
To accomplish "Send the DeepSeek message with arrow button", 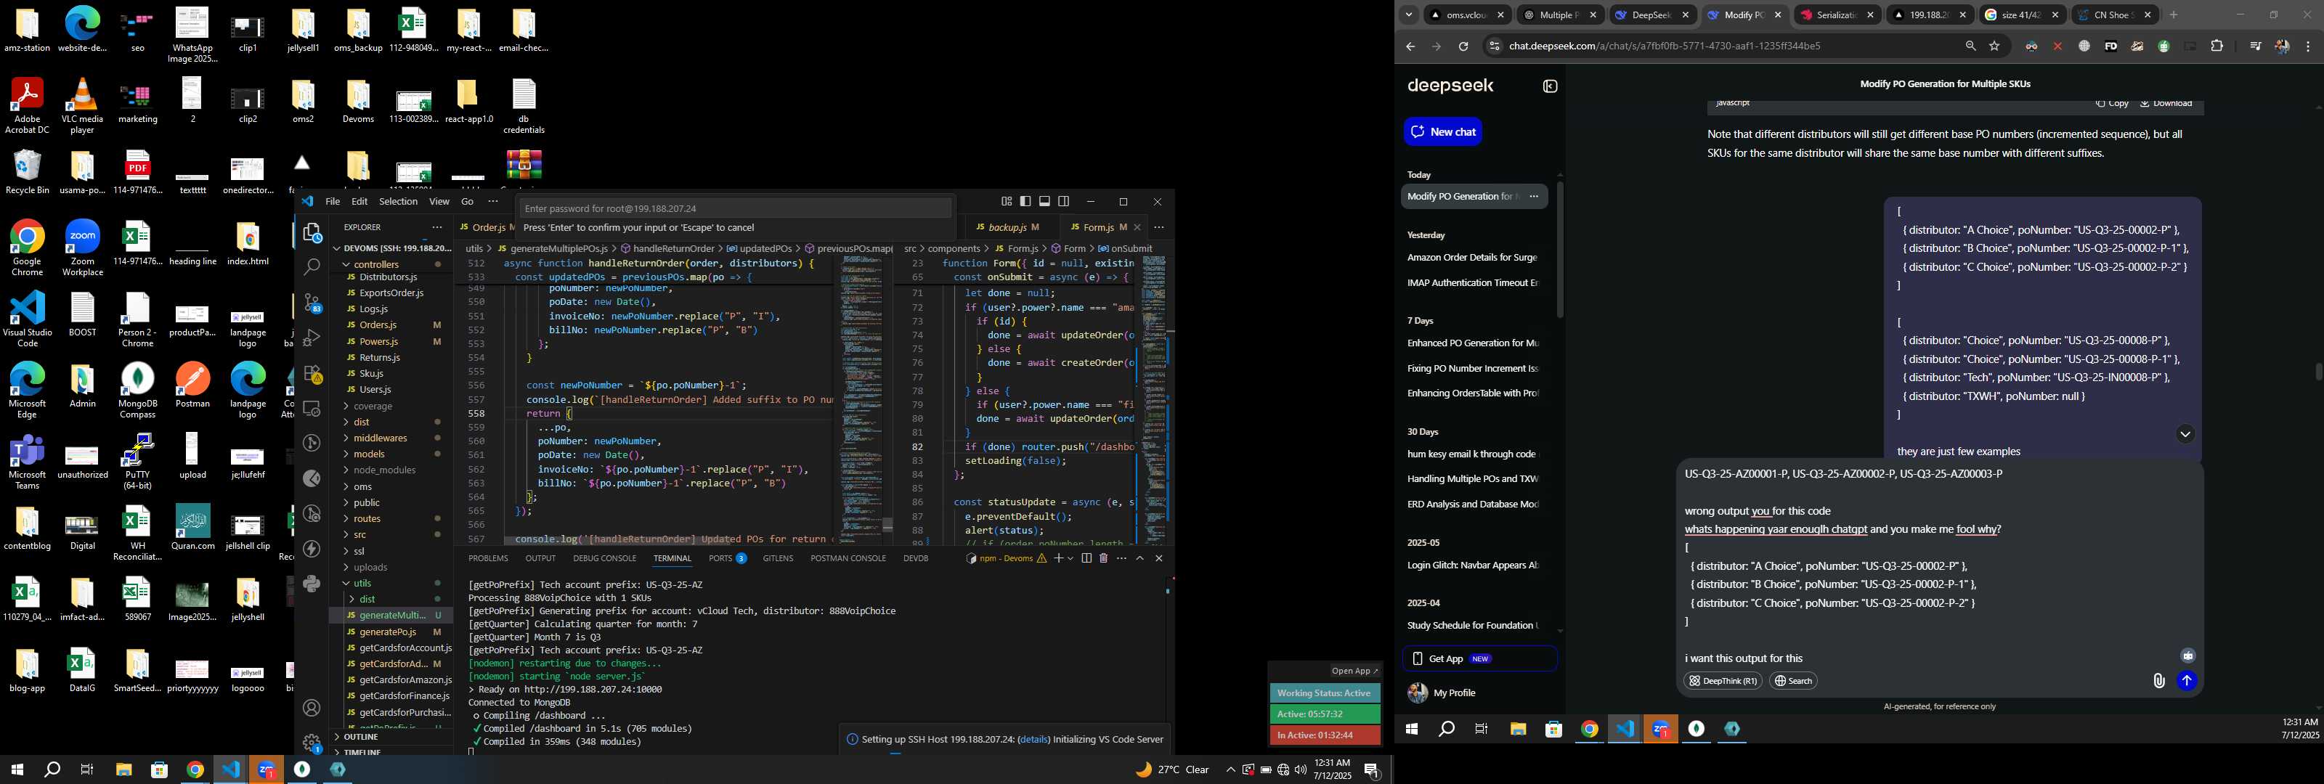I will coord(2187,681).
